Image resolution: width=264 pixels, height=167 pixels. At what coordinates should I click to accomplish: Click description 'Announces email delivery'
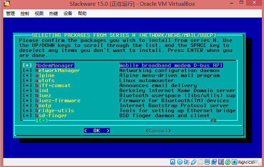[158, 86]
